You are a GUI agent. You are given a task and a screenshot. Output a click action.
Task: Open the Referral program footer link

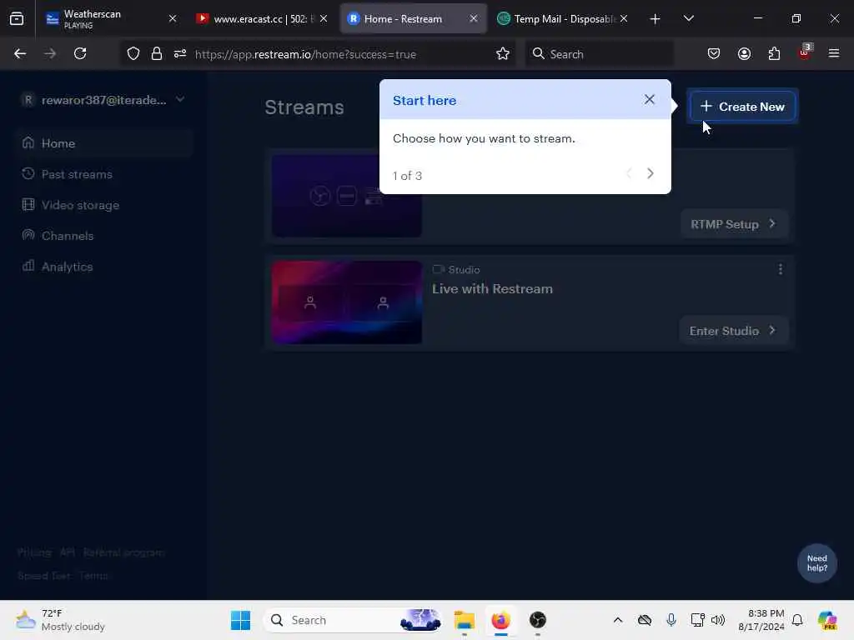pyautogui.click(x=123, y=552)
